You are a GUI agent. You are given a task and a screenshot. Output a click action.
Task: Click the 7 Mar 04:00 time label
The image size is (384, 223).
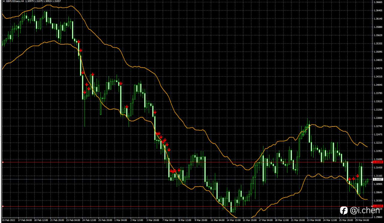(x=169, y=220)
